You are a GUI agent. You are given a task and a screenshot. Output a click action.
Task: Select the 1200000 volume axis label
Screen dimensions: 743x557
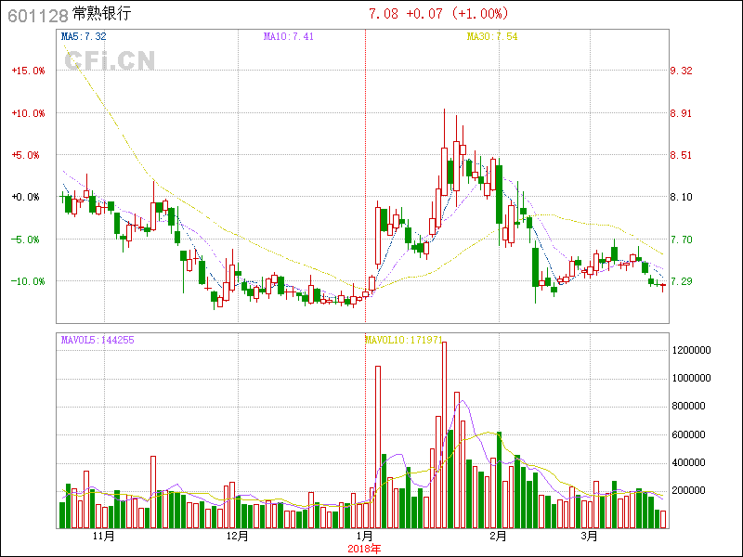tap(693, 351)
